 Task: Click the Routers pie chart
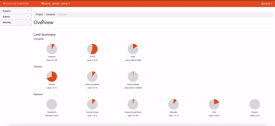[x=255, y=104]
